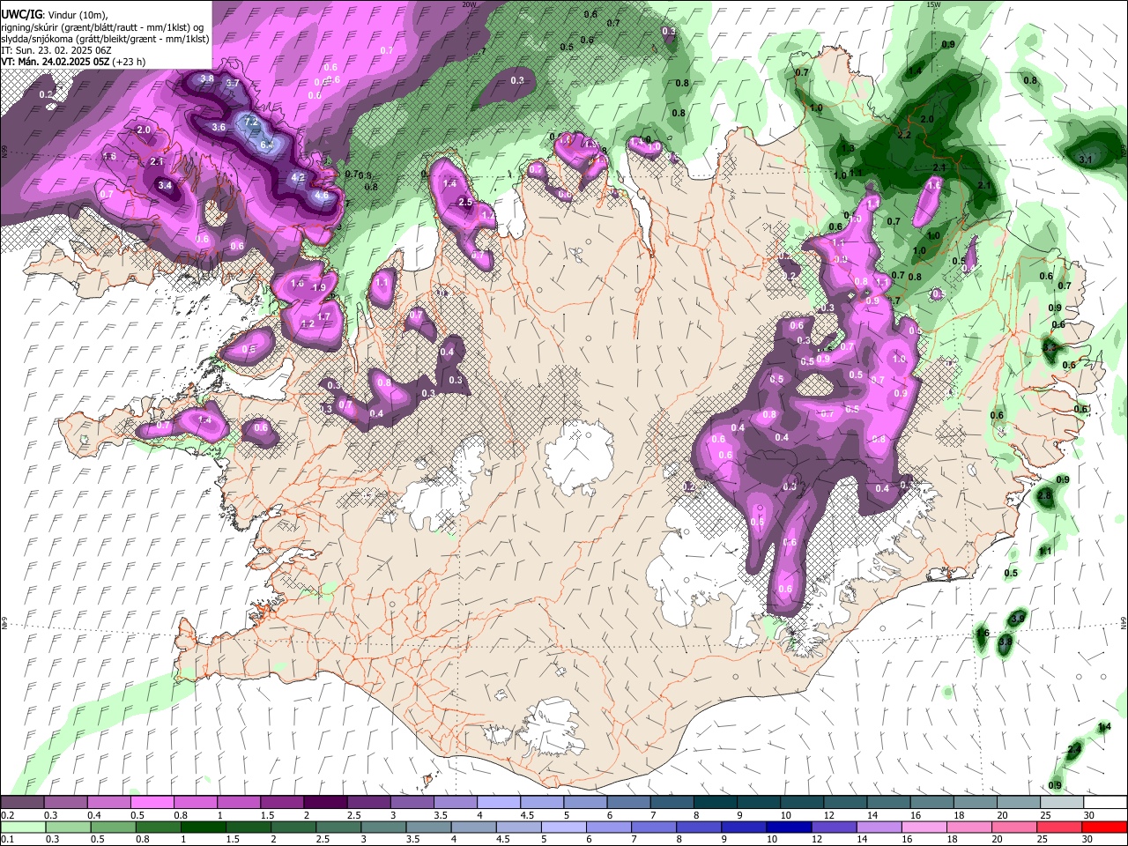Click the darkest purple 2 snow legend swatch
Viewport: 1128px width, 846px height.
pyautogui.click(x=324, y=803)
